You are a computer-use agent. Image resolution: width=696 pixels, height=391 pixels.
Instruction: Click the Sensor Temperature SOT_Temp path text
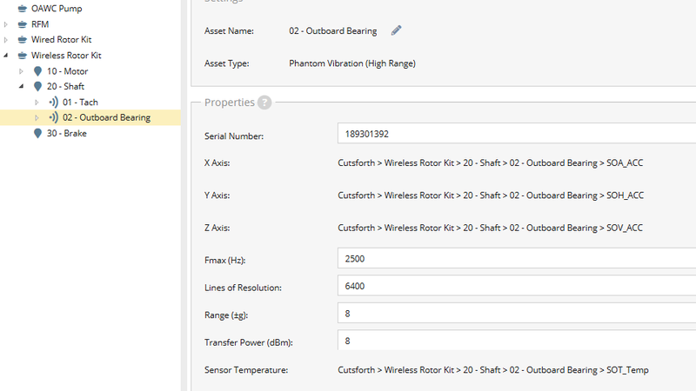(493, 370)
